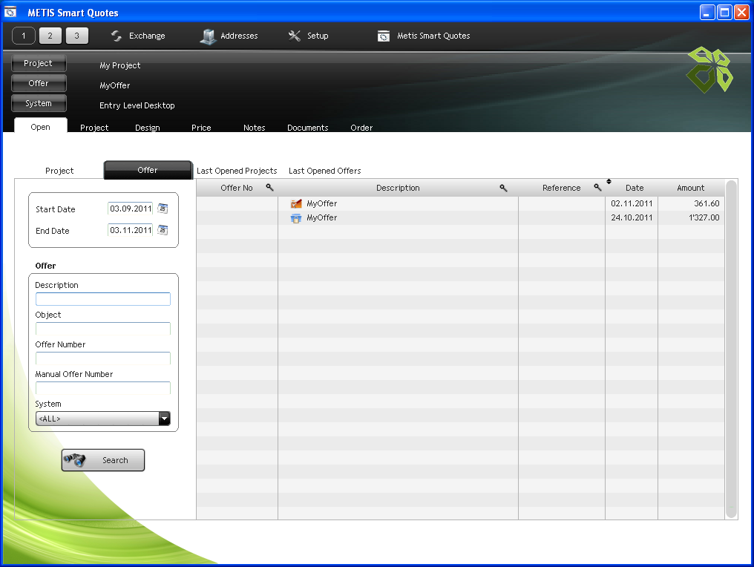Click the System header button
Image resolution: width=754 pixels, height=567 pixels.
[39, 103]
